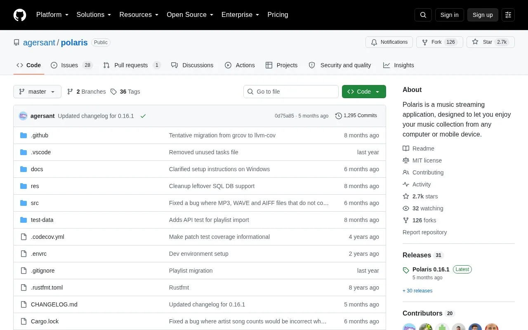Open the + 30 releases link
The width and height of the screenshot is (528, 330).
[417, 291]
